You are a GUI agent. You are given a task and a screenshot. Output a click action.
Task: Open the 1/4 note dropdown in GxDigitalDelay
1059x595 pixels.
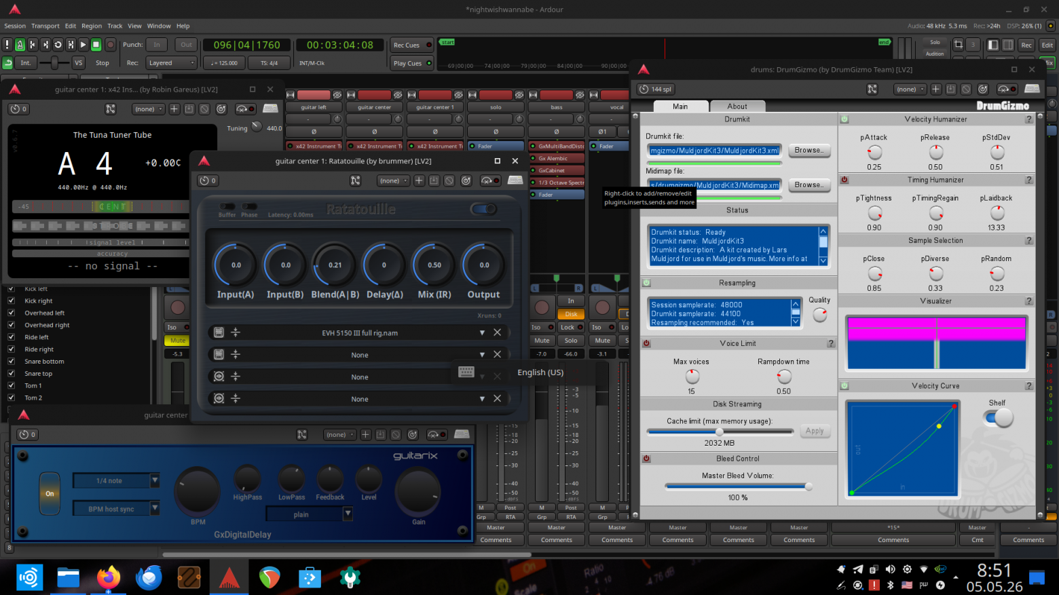tap(116, 480)
